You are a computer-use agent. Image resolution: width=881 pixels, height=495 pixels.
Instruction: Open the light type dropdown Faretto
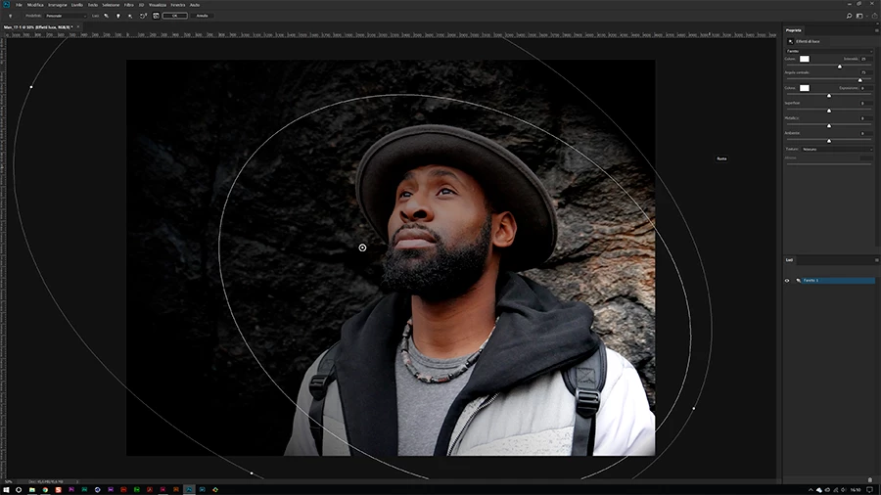click(829, 51)
